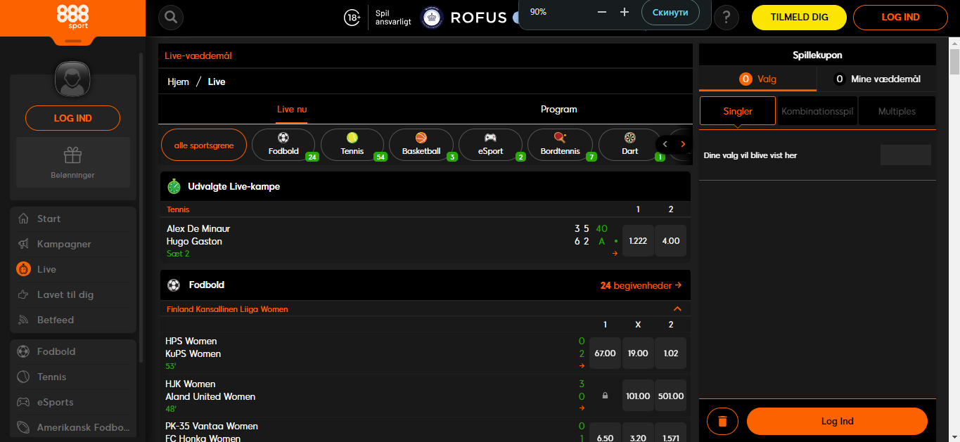Select the Kombinationsspil tab

[x=817, y=111]
